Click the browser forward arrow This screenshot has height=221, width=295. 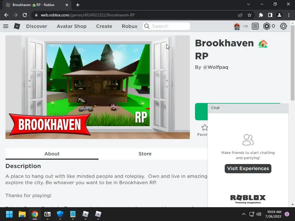[x=16, y=15]
